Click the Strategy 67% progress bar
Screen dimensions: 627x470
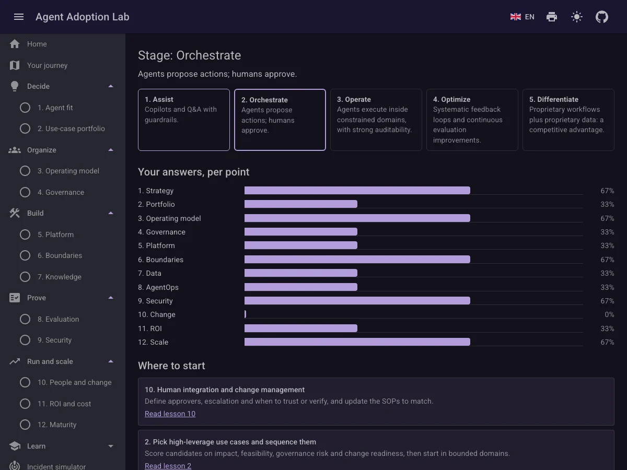click(x=357, y=191)
